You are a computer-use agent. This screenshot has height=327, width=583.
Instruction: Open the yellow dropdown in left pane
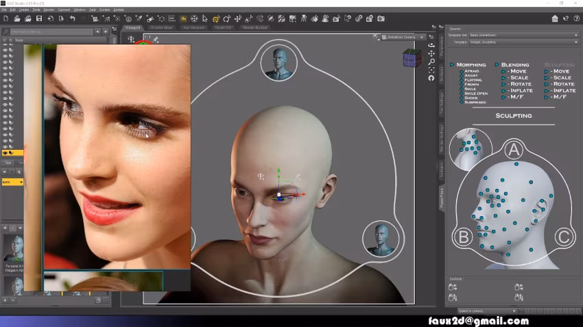coord(12,182)
